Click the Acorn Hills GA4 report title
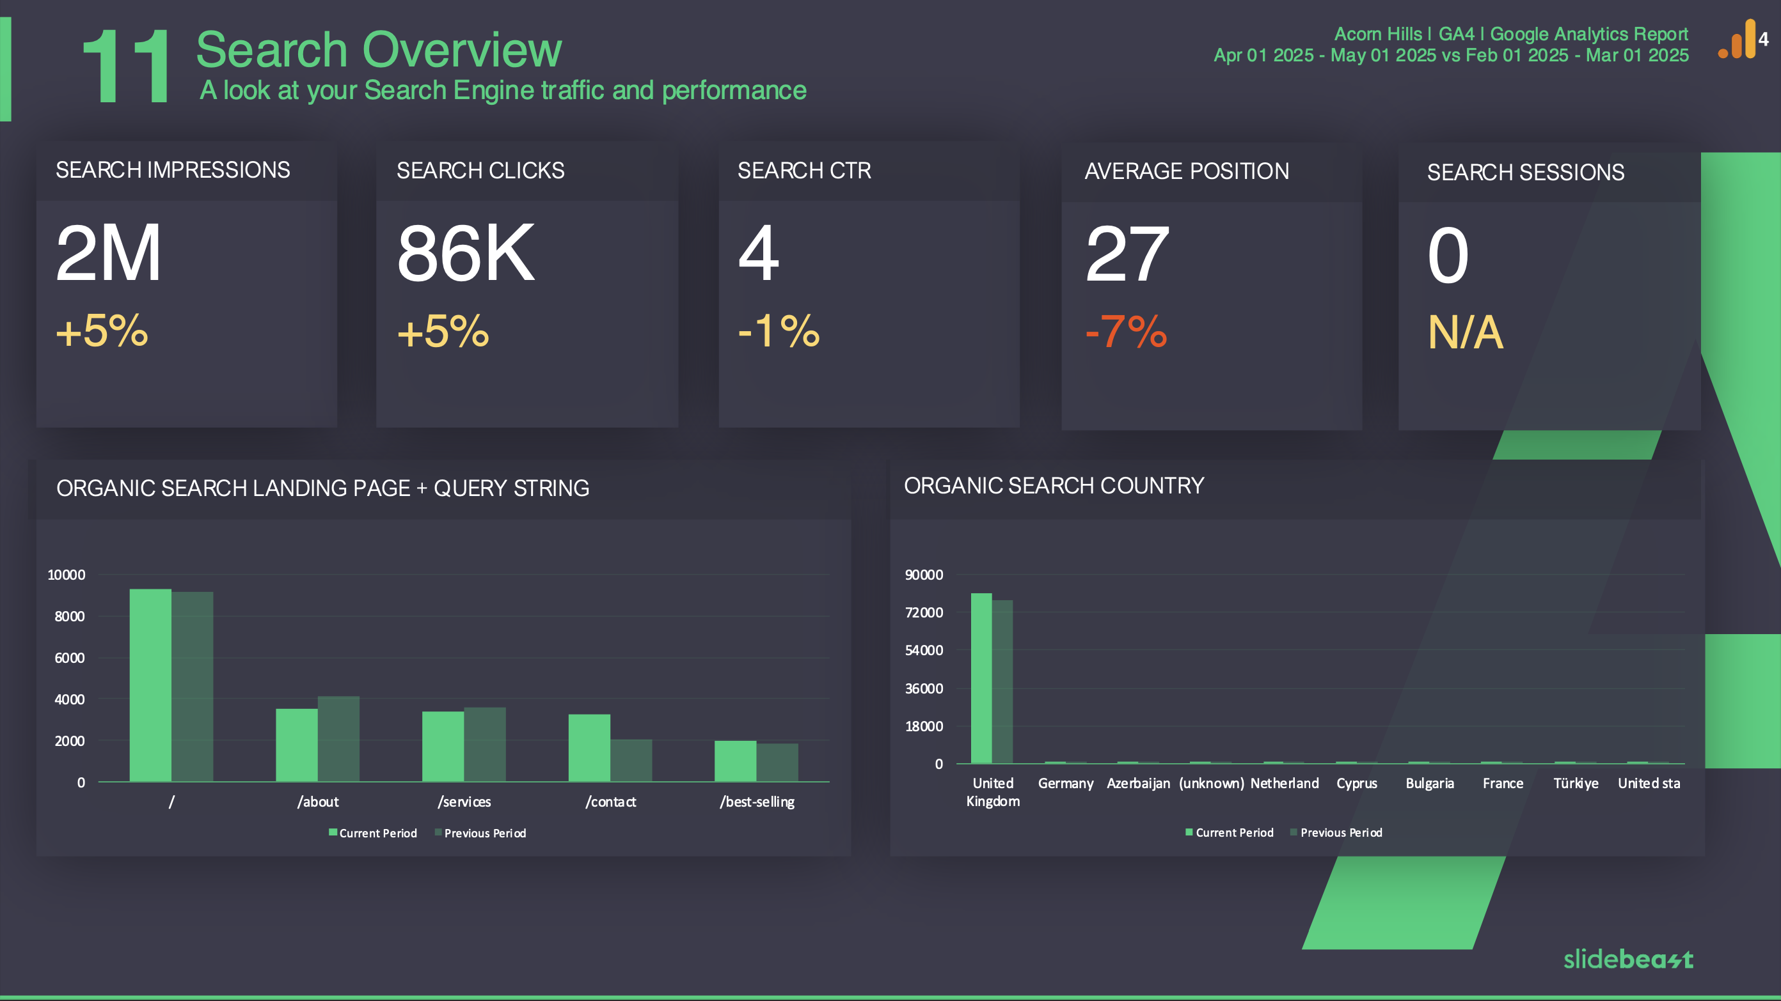The width and height of the screenshot is (1781, 1001). tap(1510, 34)
